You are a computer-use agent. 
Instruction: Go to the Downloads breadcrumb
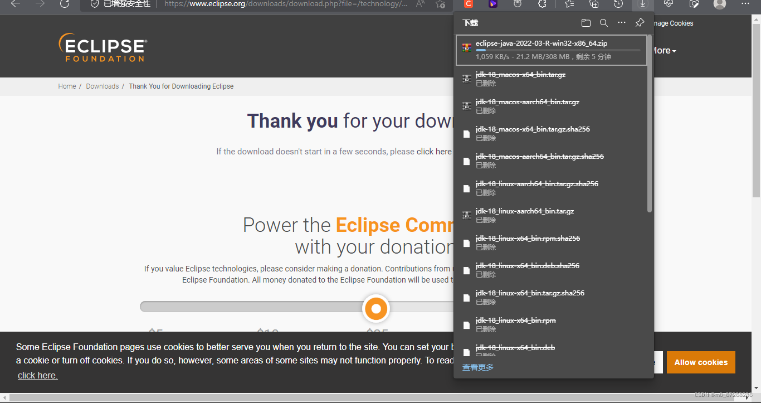click(103, 86)
